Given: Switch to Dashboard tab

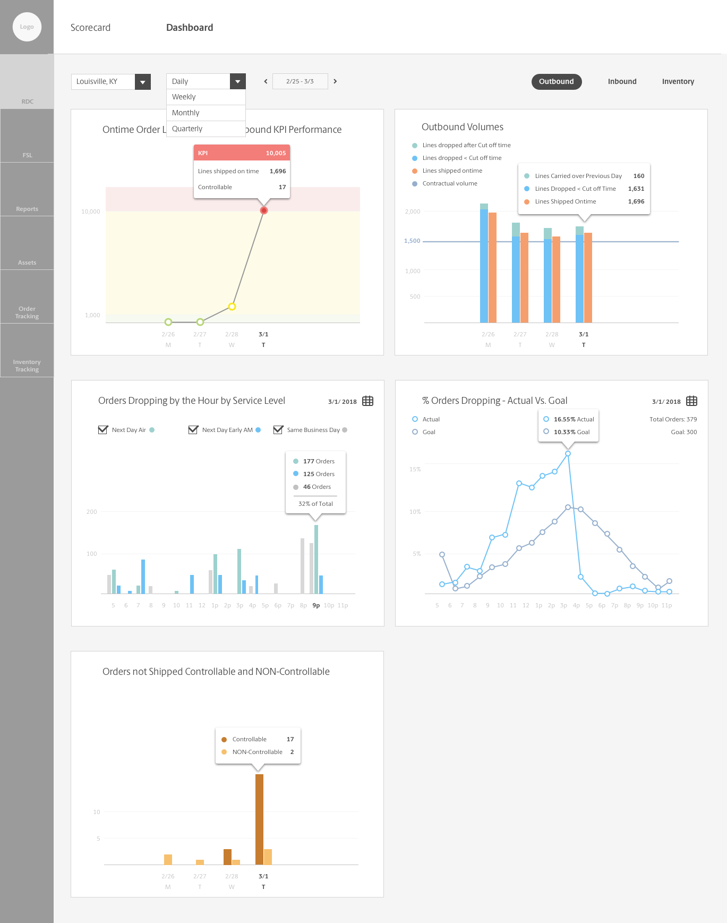Looking at the screenshot, I should coord(190,28).
